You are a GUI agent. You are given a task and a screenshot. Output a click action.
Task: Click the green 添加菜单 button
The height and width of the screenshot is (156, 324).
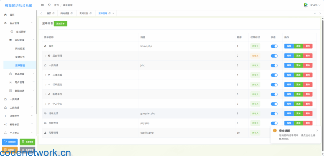point(60,24)
